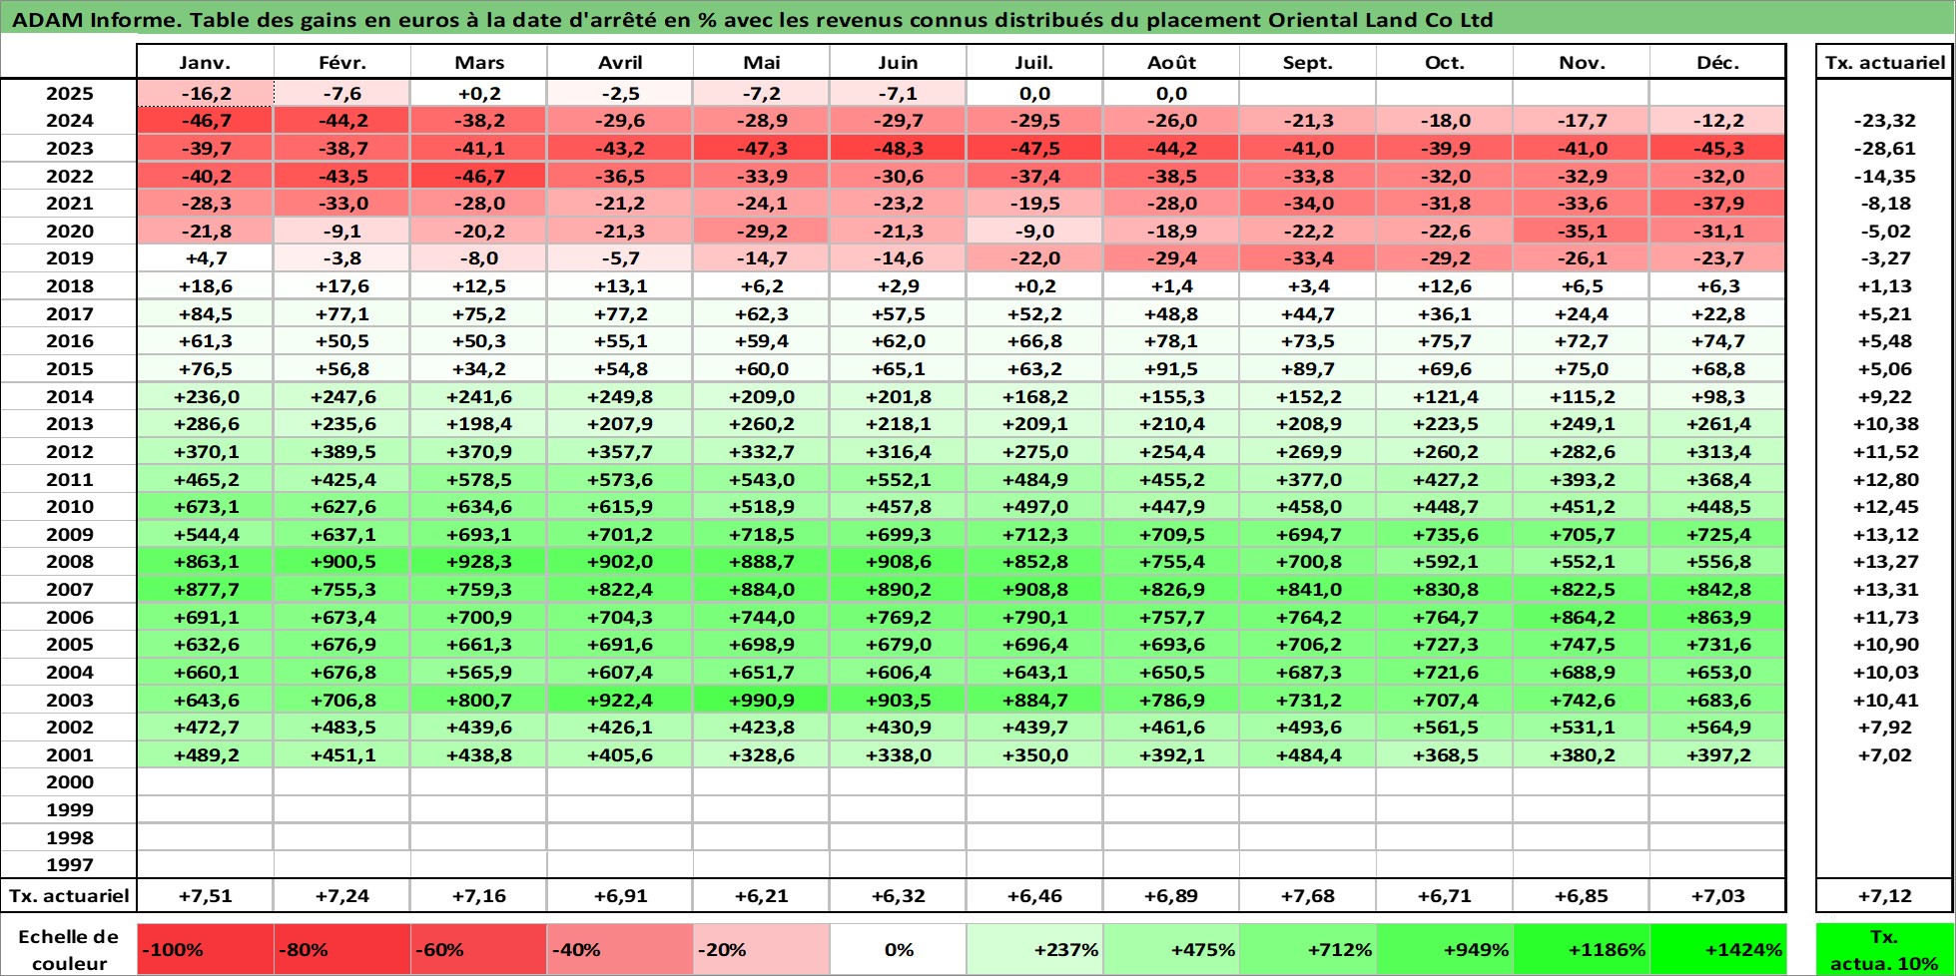The width and height of the screenshot is (1956, 976).
Task: Select the value +489,2 in January 2001
Action: 205,754
